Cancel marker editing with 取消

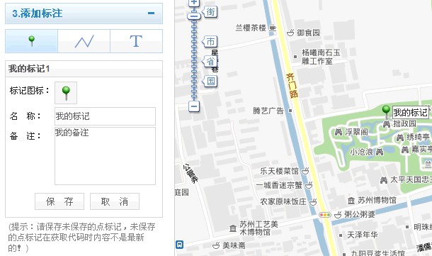(115, 201)
